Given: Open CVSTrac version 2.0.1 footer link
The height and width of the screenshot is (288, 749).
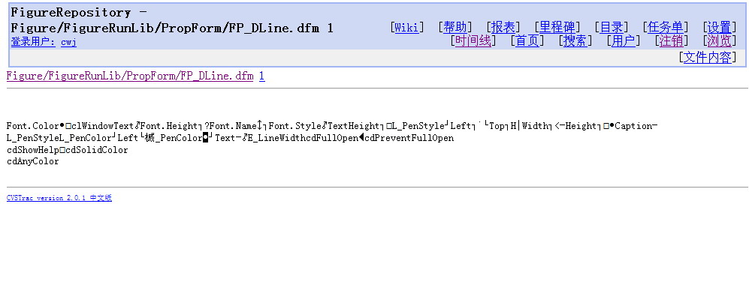Looking at the screenshot, I should click(x=59, y=198).
